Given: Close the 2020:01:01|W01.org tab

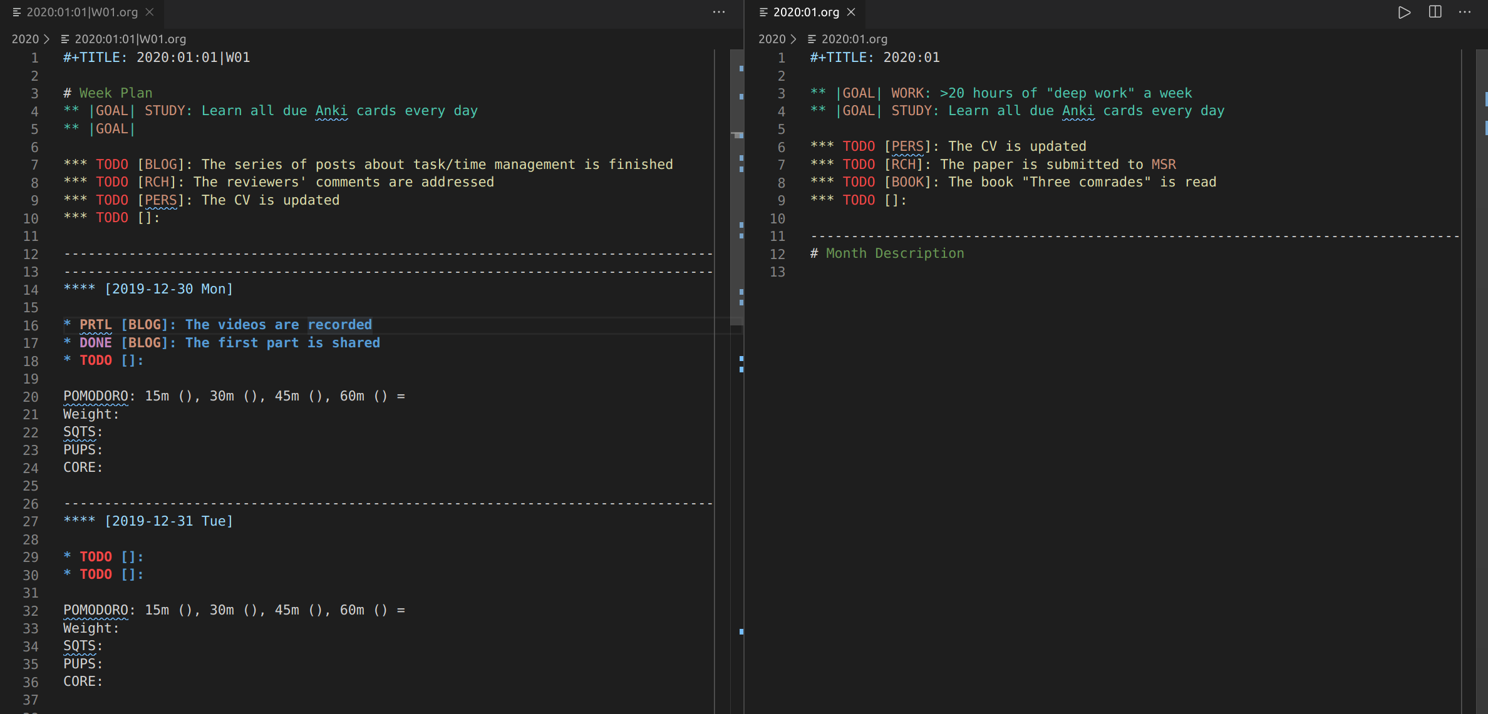Looking at the screenshot, I should pos(149,12).
